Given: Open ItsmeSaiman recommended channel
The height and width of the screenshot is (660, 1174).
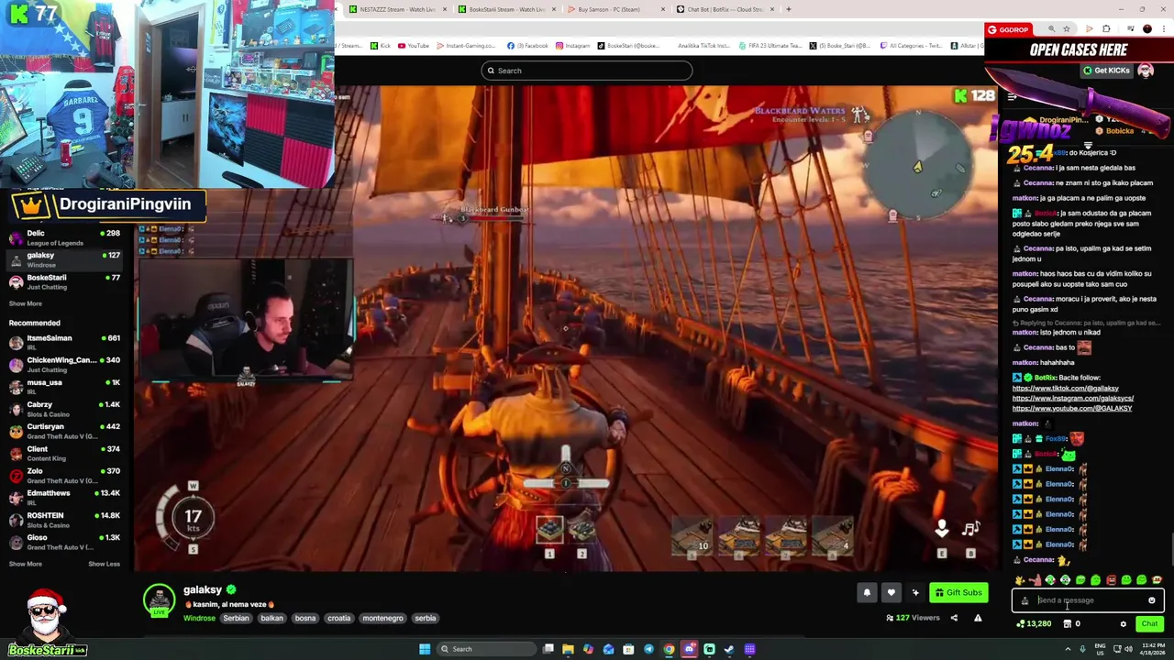Looking at the screenshot, I should 64,342.
